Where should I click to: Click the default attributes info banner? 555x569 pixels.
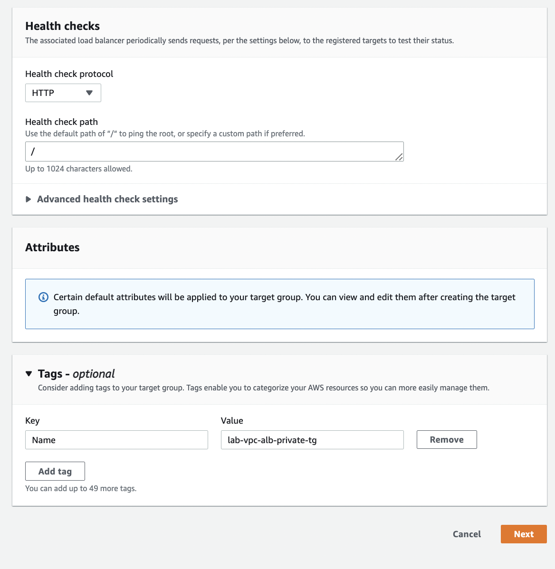click(280, 304)
